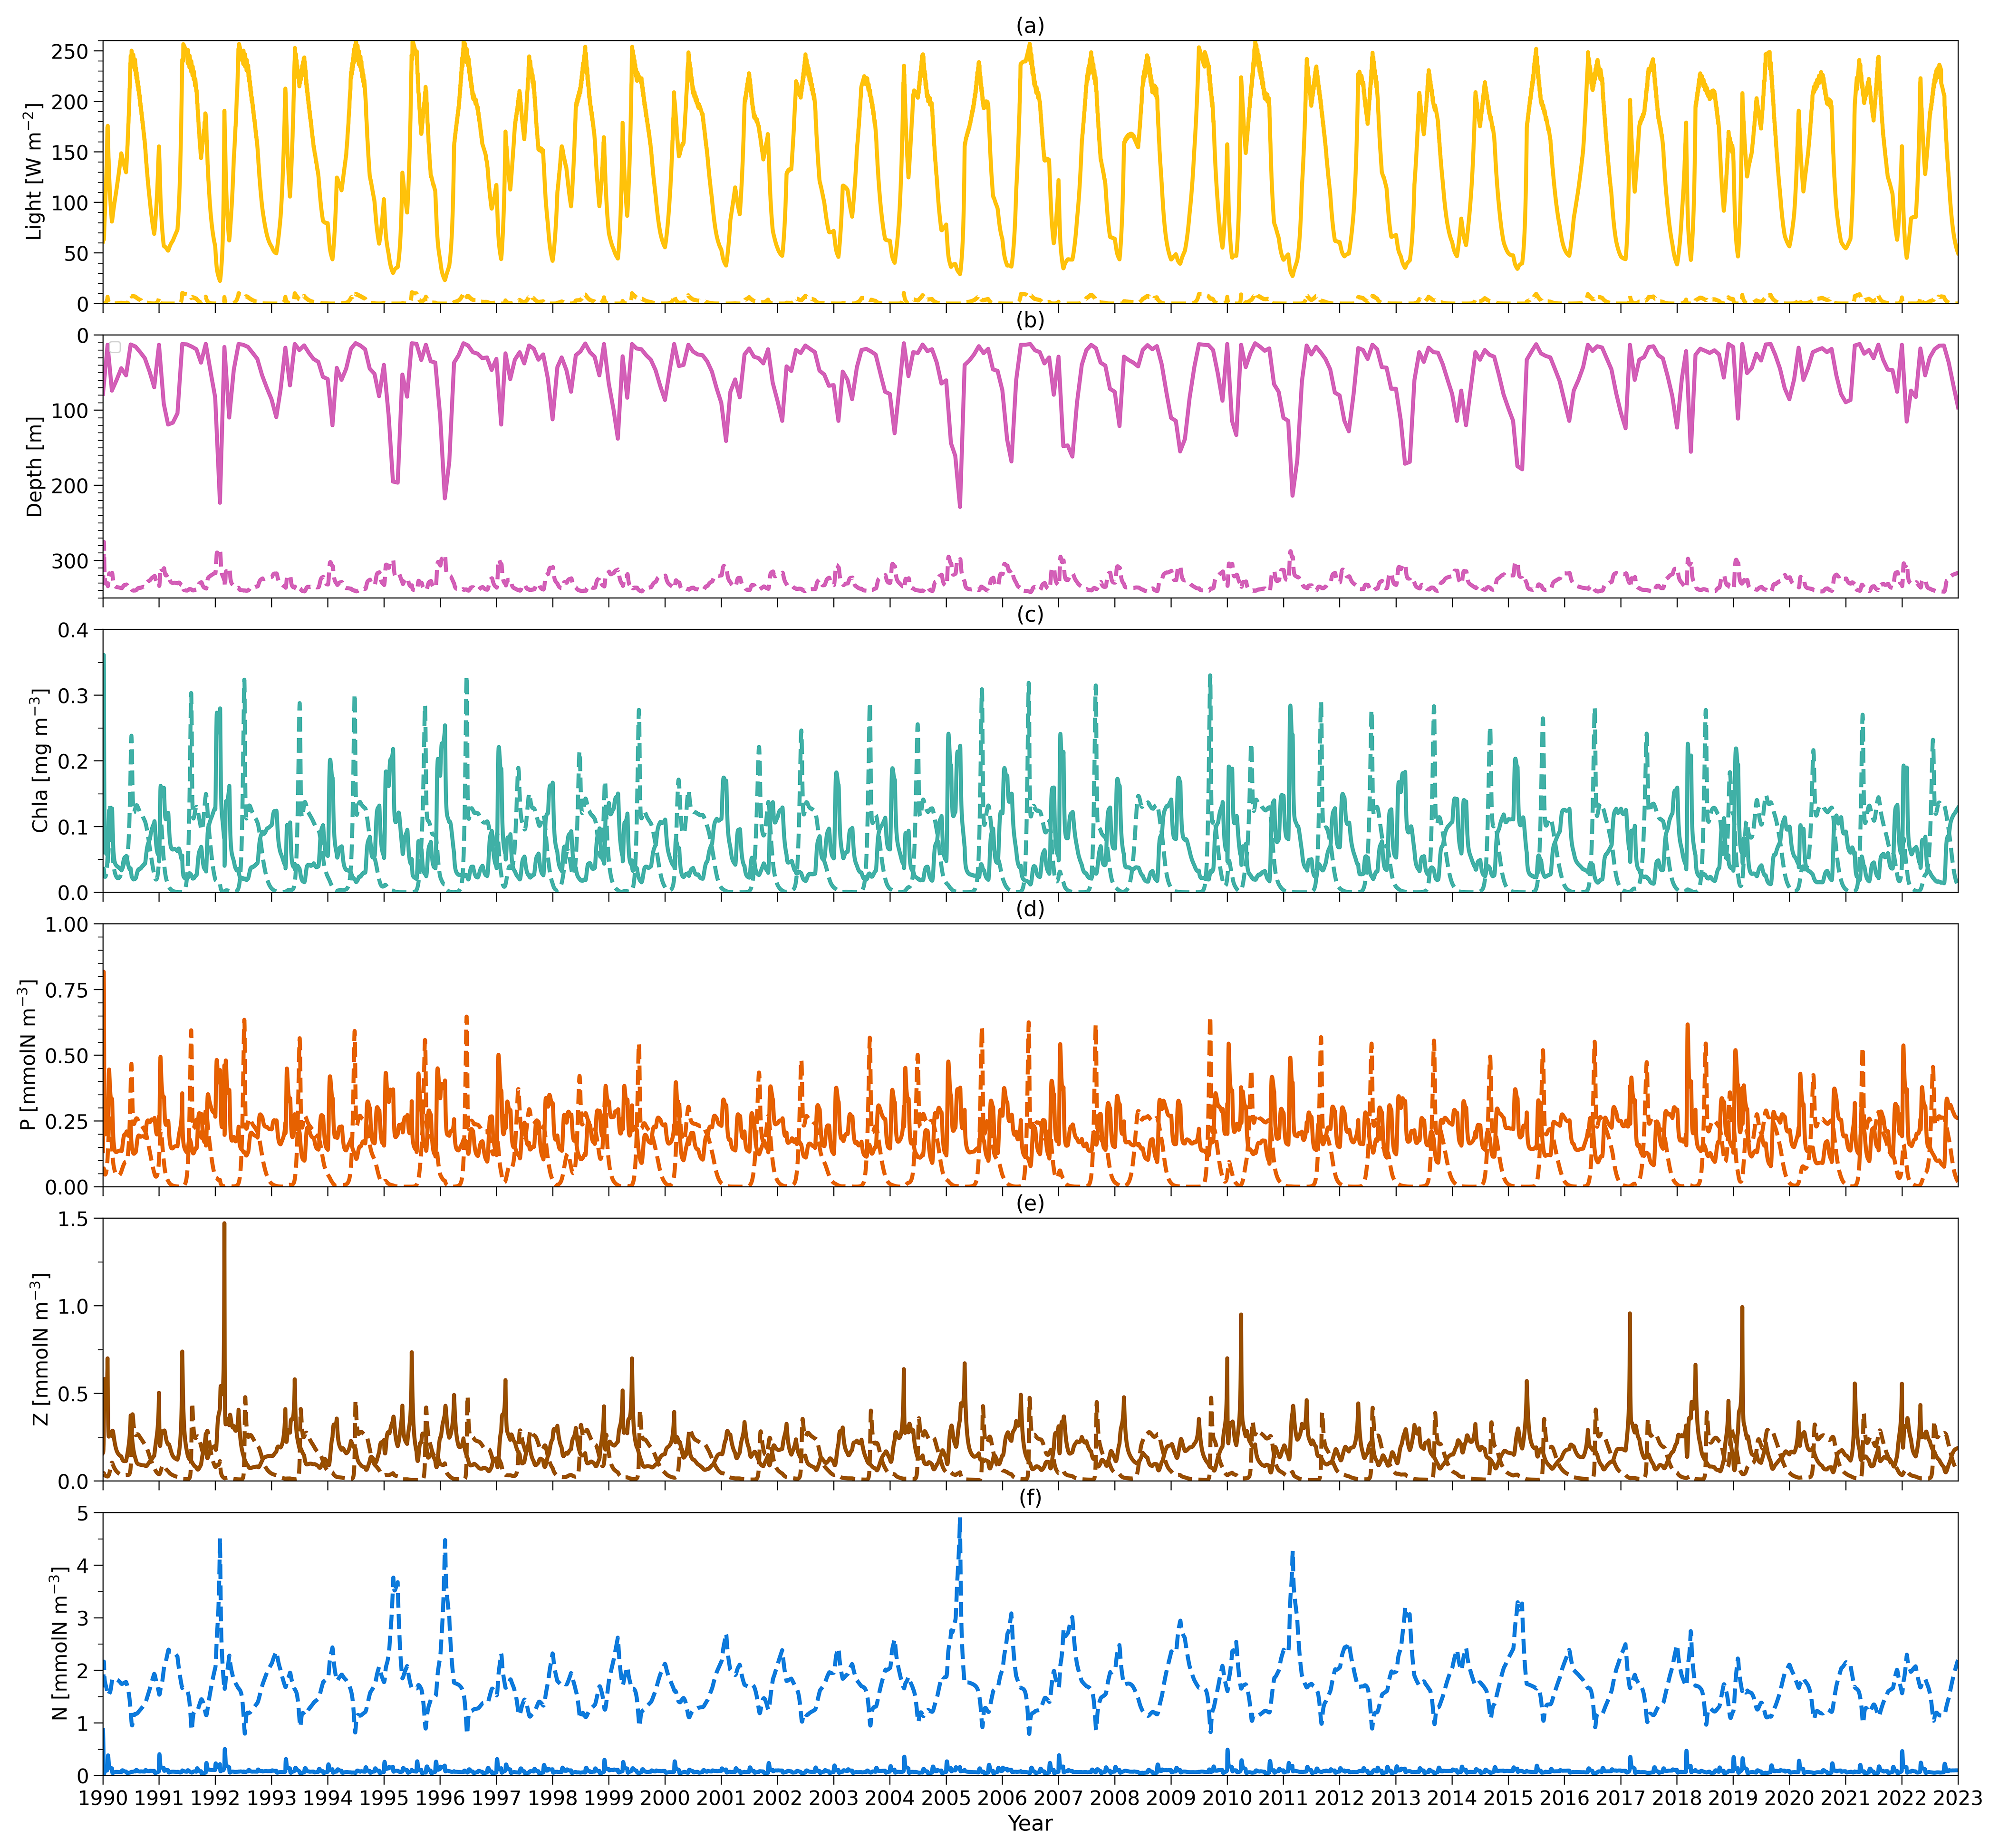
Task: Click the 1990 tick label
Action: coord(102,1797)
